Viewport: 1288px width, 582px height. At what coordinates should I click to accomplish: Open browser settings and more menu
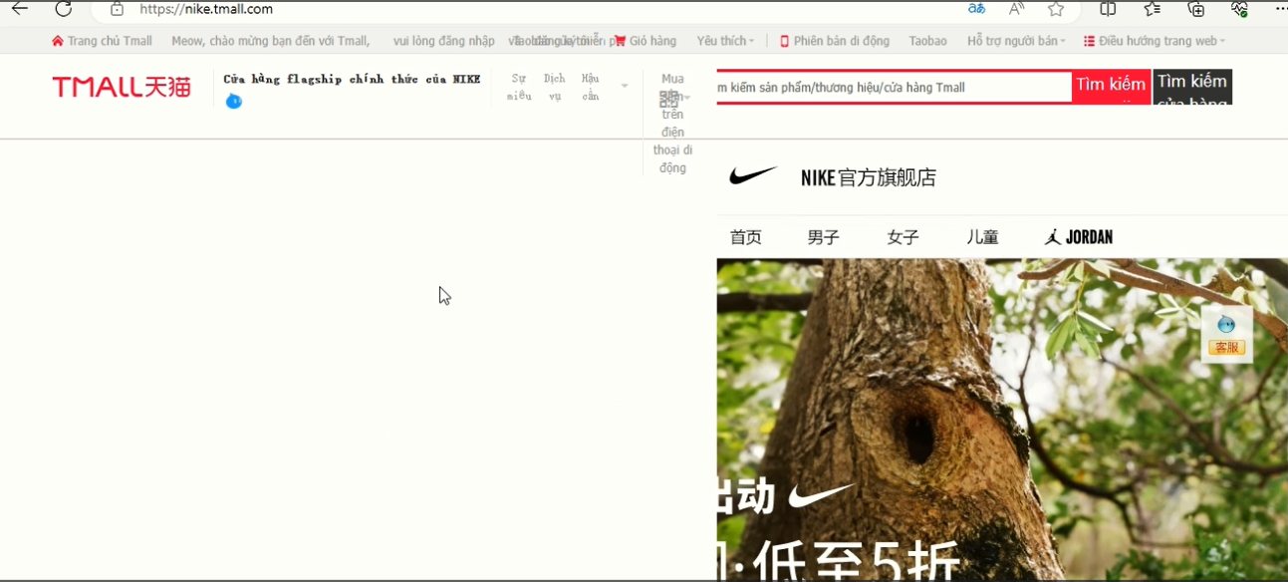point(1281,9)
